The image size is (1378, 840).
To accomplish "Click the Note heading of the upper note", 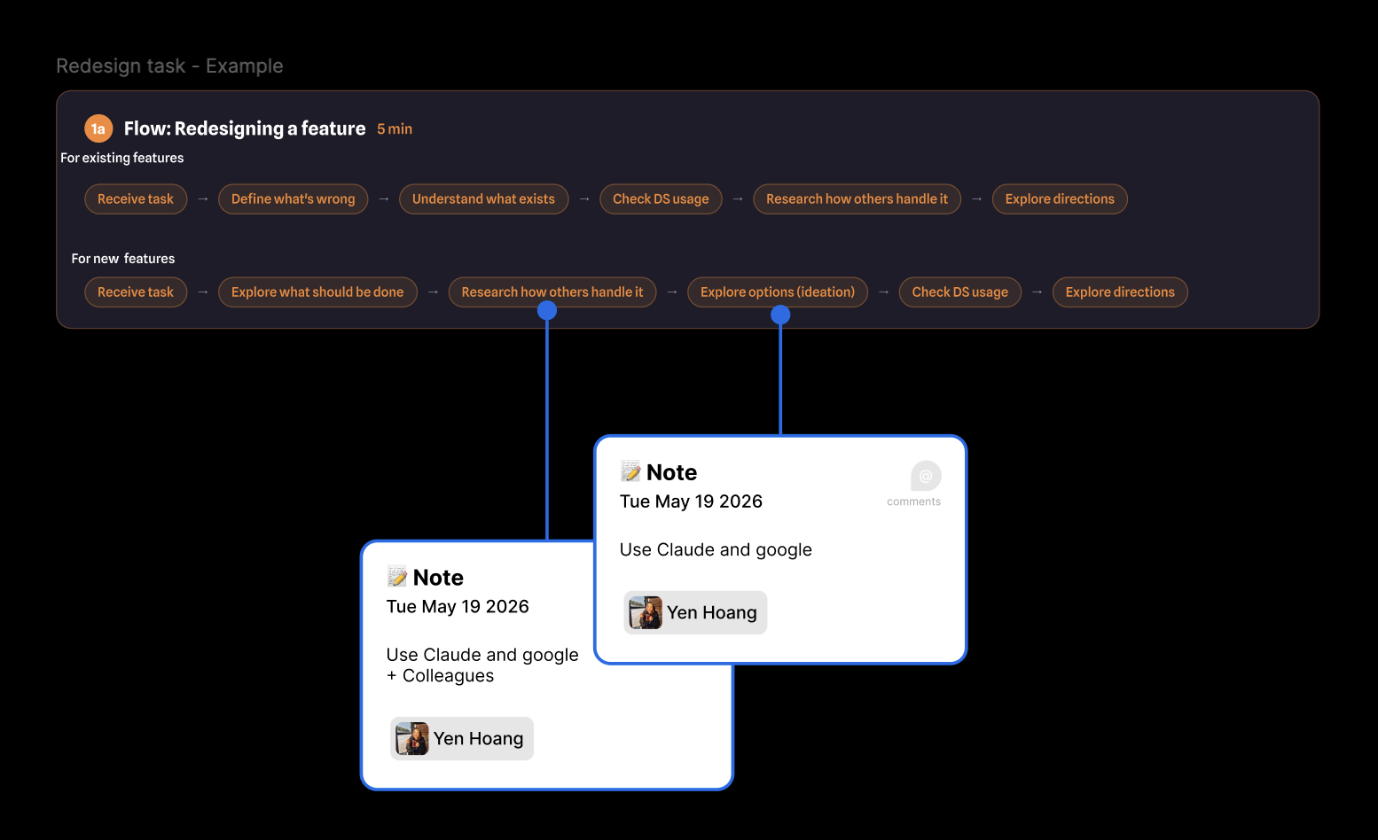I will 671,472.
